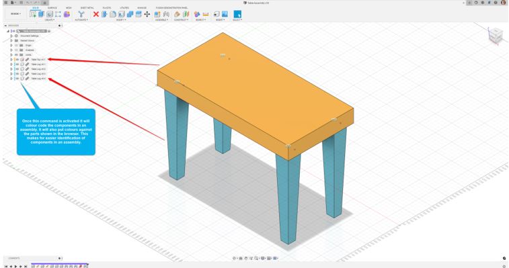Open the Design workspace dropdown

click(x=15, y=13)
